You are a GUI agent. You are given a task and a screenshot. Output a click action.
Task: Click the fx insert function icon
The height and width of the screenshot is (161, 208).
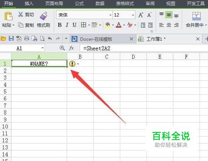[72, 48]
